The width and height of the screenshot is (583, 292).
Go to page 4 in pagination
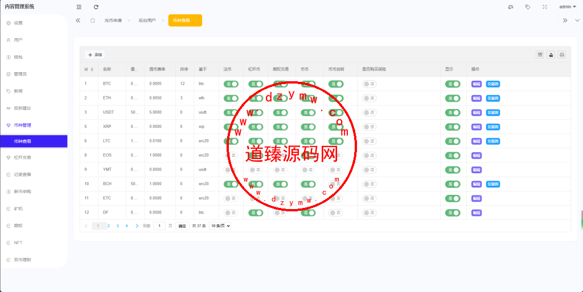[x=126, y=226]
